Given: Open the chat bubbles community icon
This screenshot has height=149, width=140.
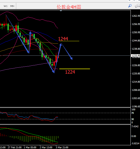Looking at the screenshot, I should click(137, 6).
